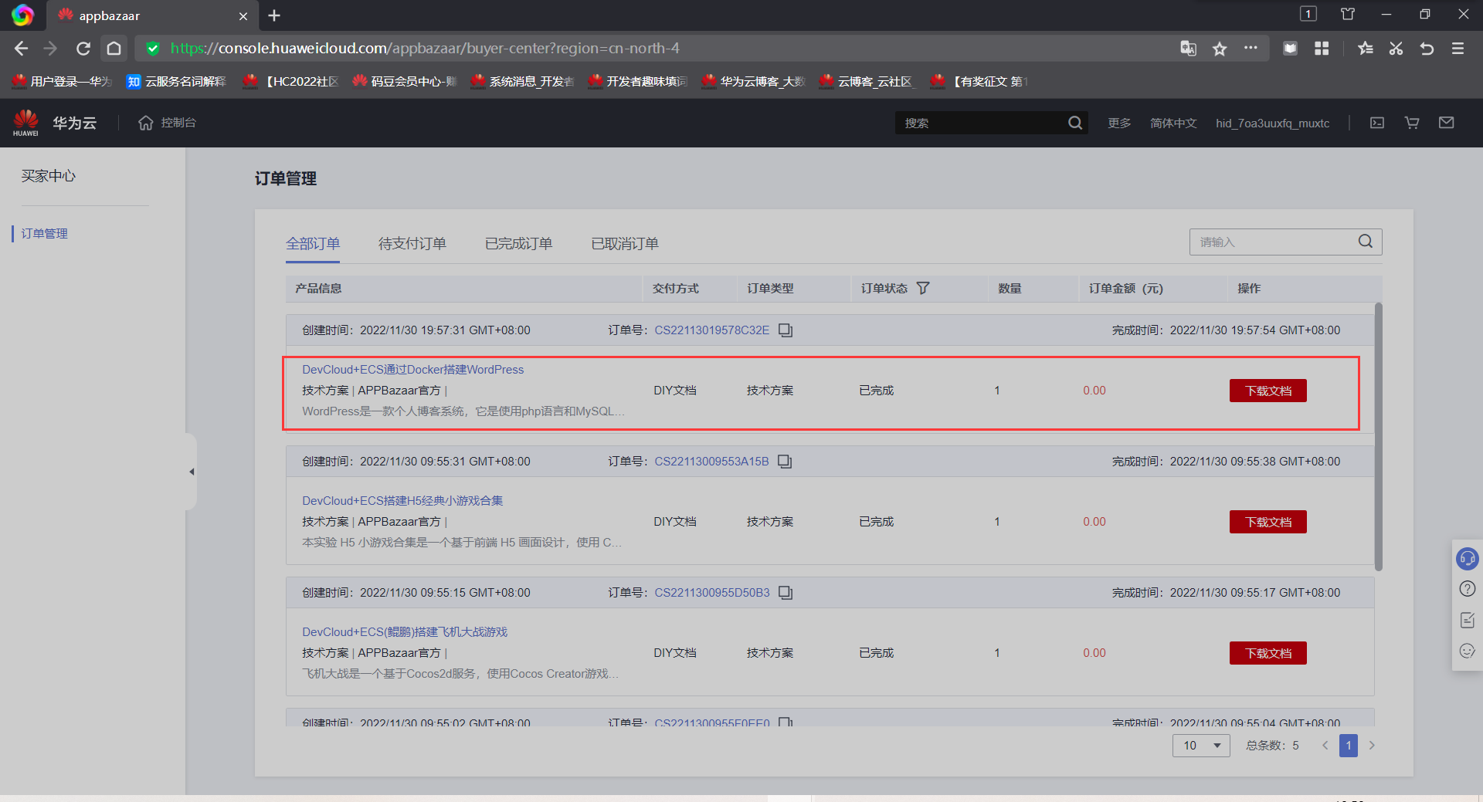Image resolution: width=1483 pixels, height=802 pixels.
Task: Reload the page with the refresh icon
Action: point(83,49)
